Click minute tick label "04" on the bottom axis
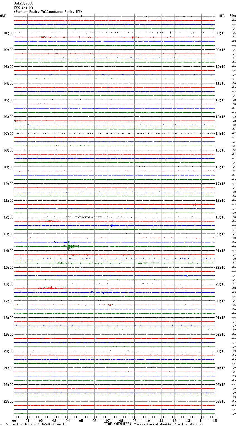237x428 pixels. point(67,420)
